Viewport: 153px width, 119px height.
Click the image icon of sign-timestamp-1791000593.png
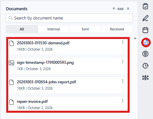[12, 63]
